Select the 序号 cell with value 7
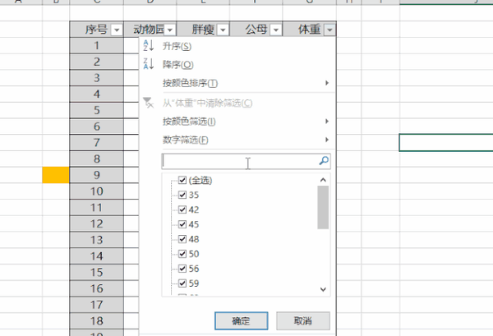Screen dimensions: 493x336 96,143
